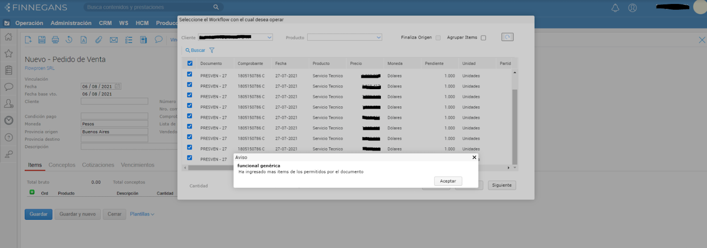This screenshot has width=707, height=248.
Task: Click the Siguiente button
Action: [x=502, y=185]
